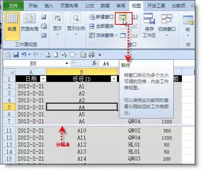Click the Name Box showing B5
Image resolution: width=203 pixels, height=172 pixels.
click(33, 63)
